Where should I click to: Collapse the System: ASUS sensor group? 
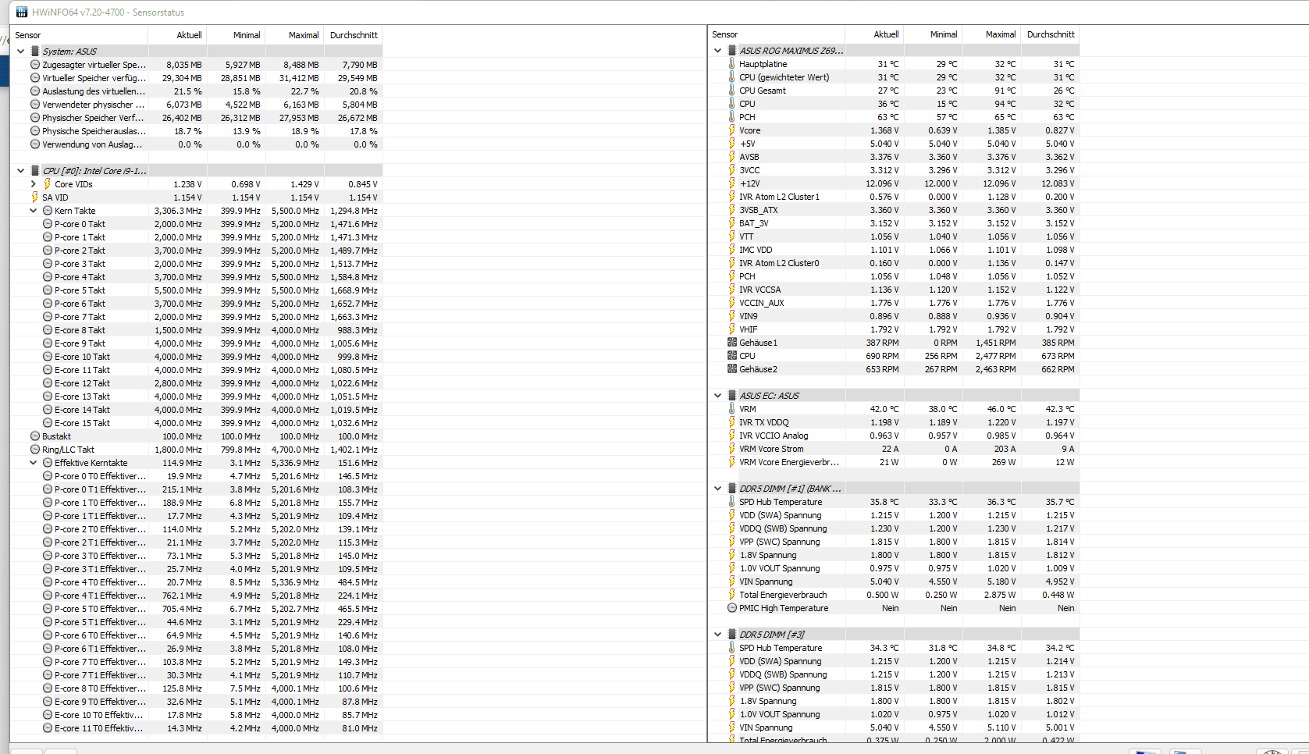click(x=21, y=52)
